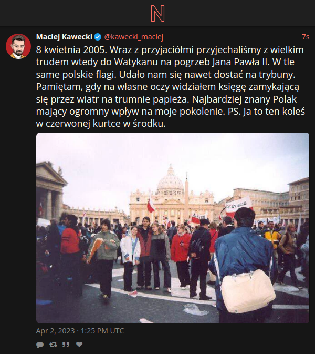The height and width of the screenshot is (354, 315).
Task: Click the final tweet line 'w czerwonej kurtce'
Action: (x=101, y=124)
